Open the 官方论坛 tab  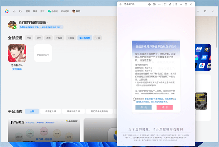(65, 11)
